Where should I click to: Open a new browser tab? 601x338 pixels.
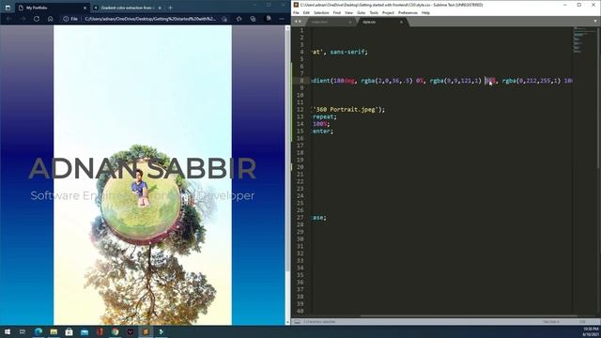[170, 8]
